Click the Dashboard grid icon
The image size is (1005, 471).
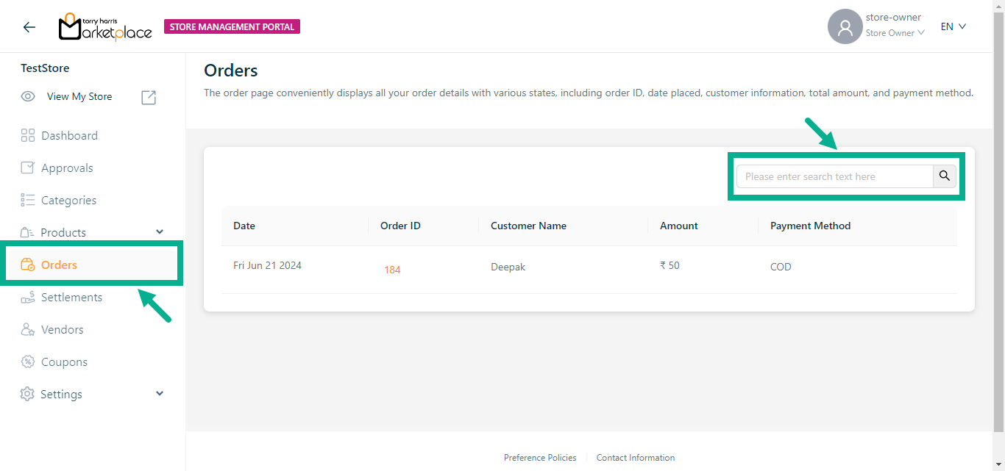coord(28,136)
